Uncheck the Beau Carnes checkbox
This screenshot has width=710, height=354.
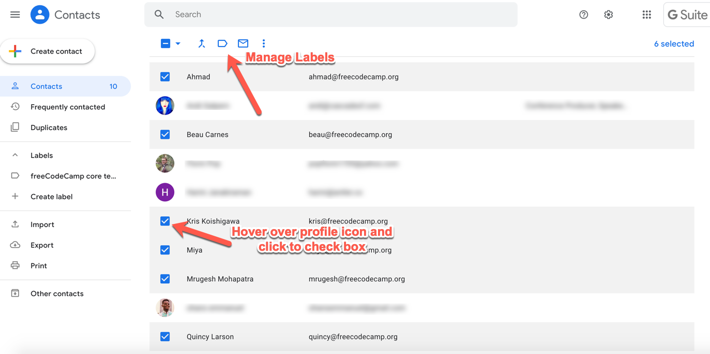pos(165,135)
